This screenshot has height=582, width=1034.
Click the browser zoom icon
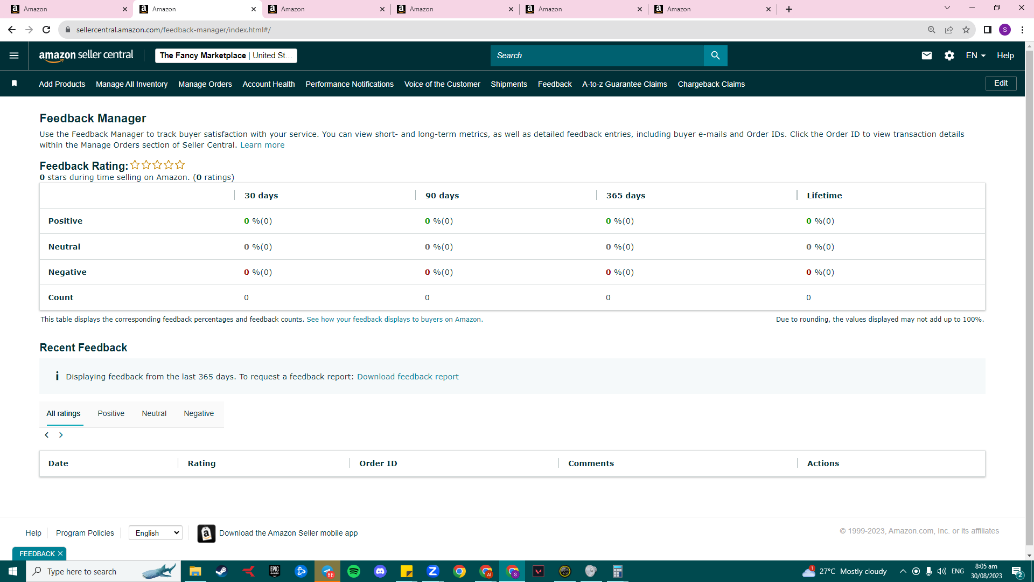(931, 30)
